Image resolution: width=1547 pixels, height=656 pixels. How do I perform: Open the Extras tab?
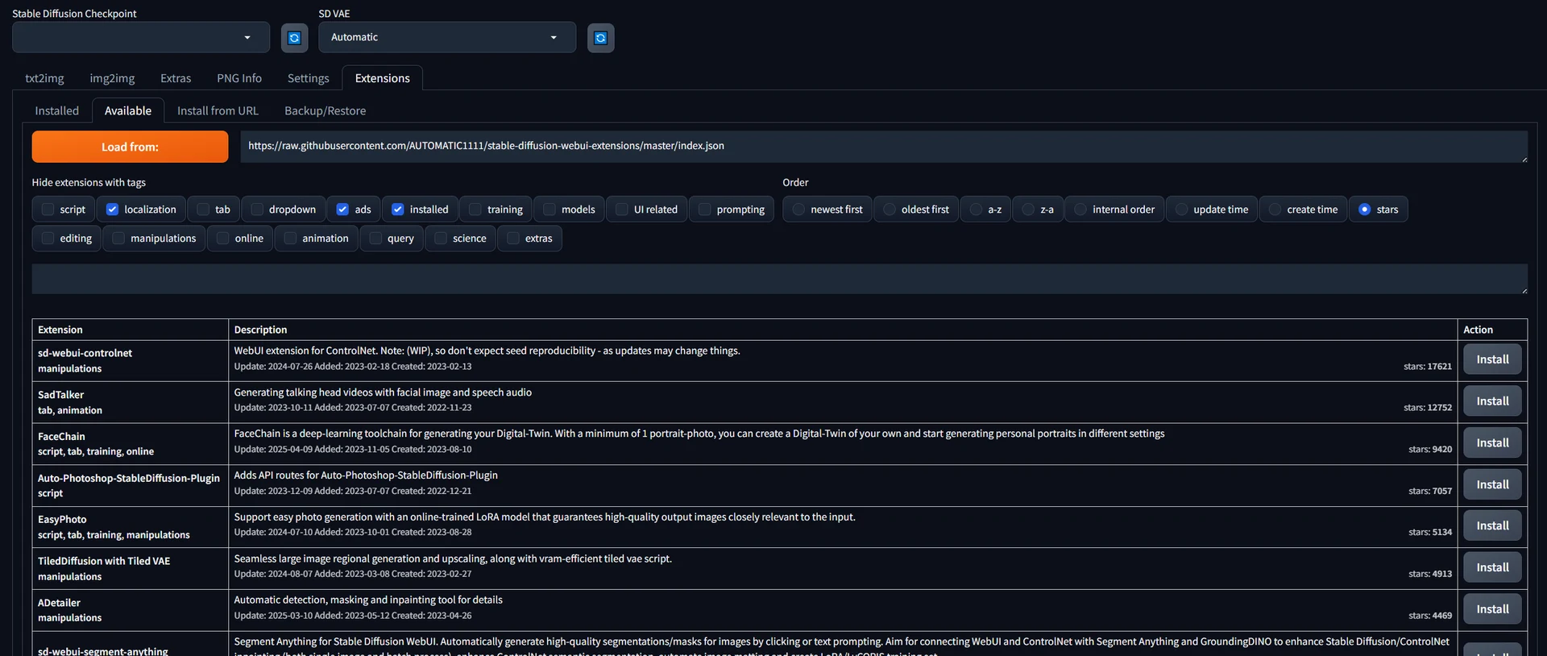(x=176, y=78)
